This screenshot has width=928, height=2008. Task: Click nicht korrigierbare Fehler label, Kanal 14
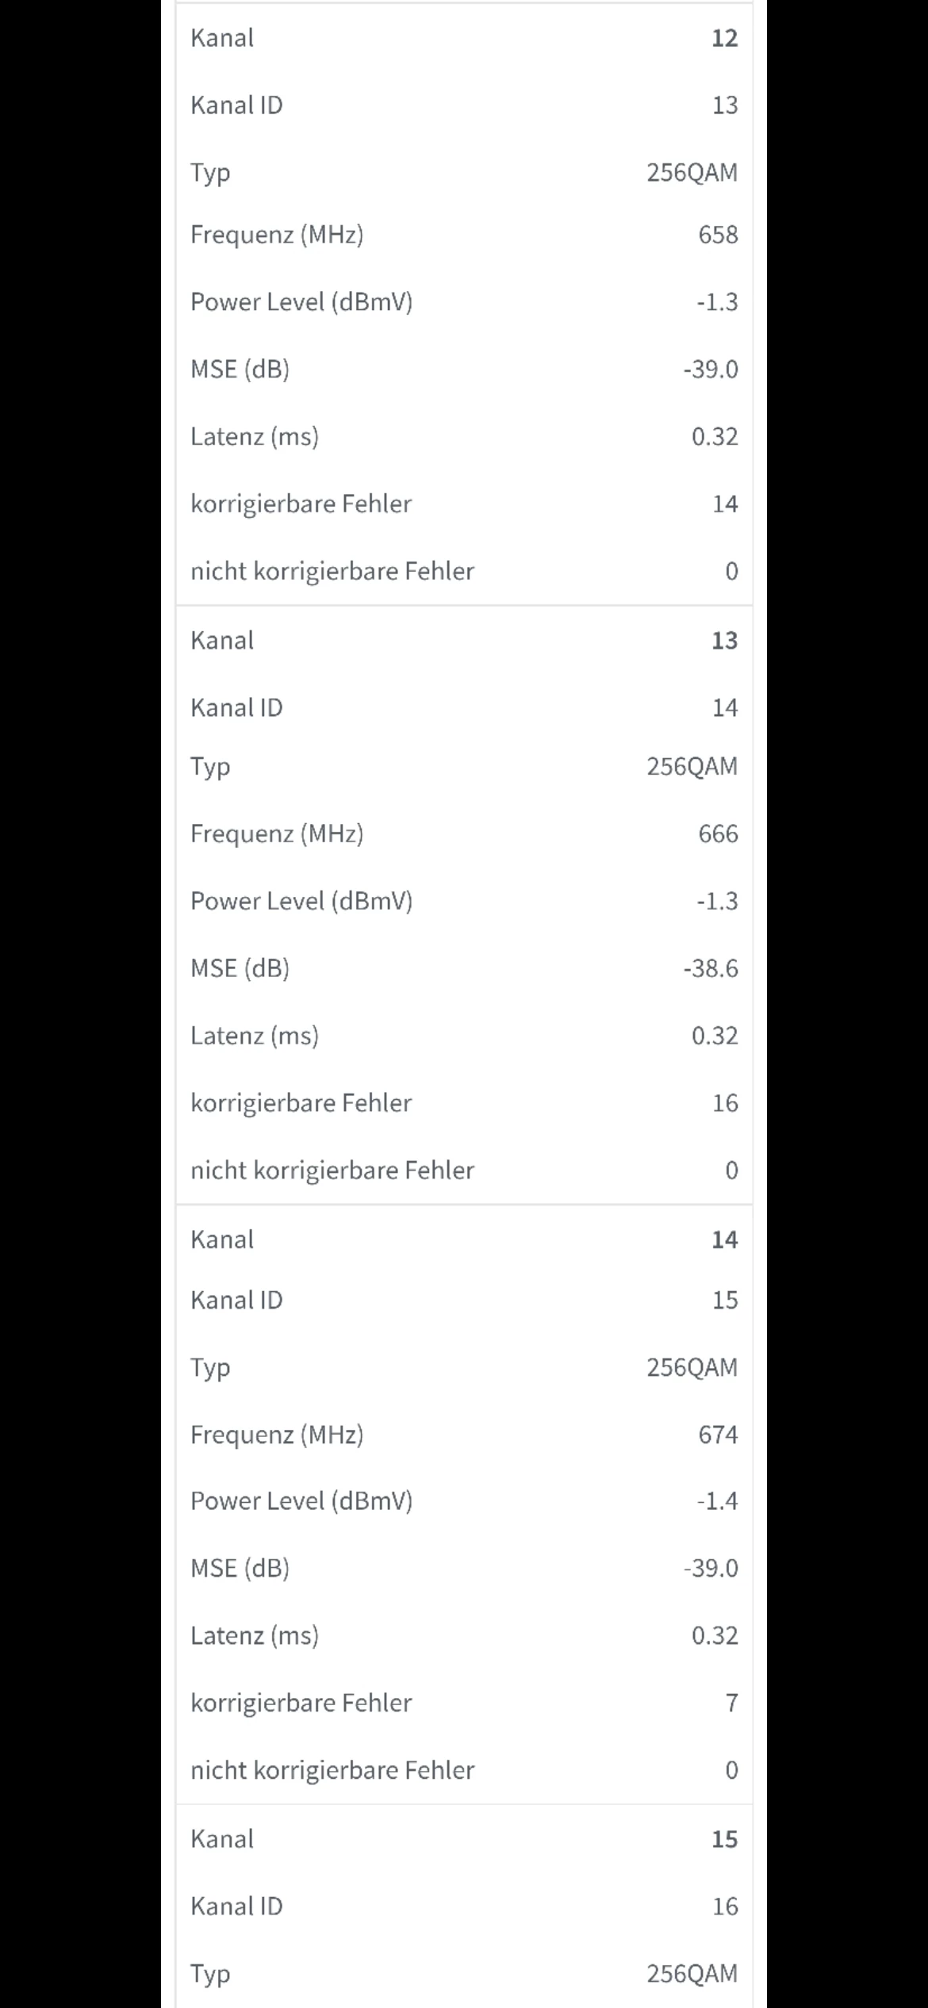[x=332, y=1770]
